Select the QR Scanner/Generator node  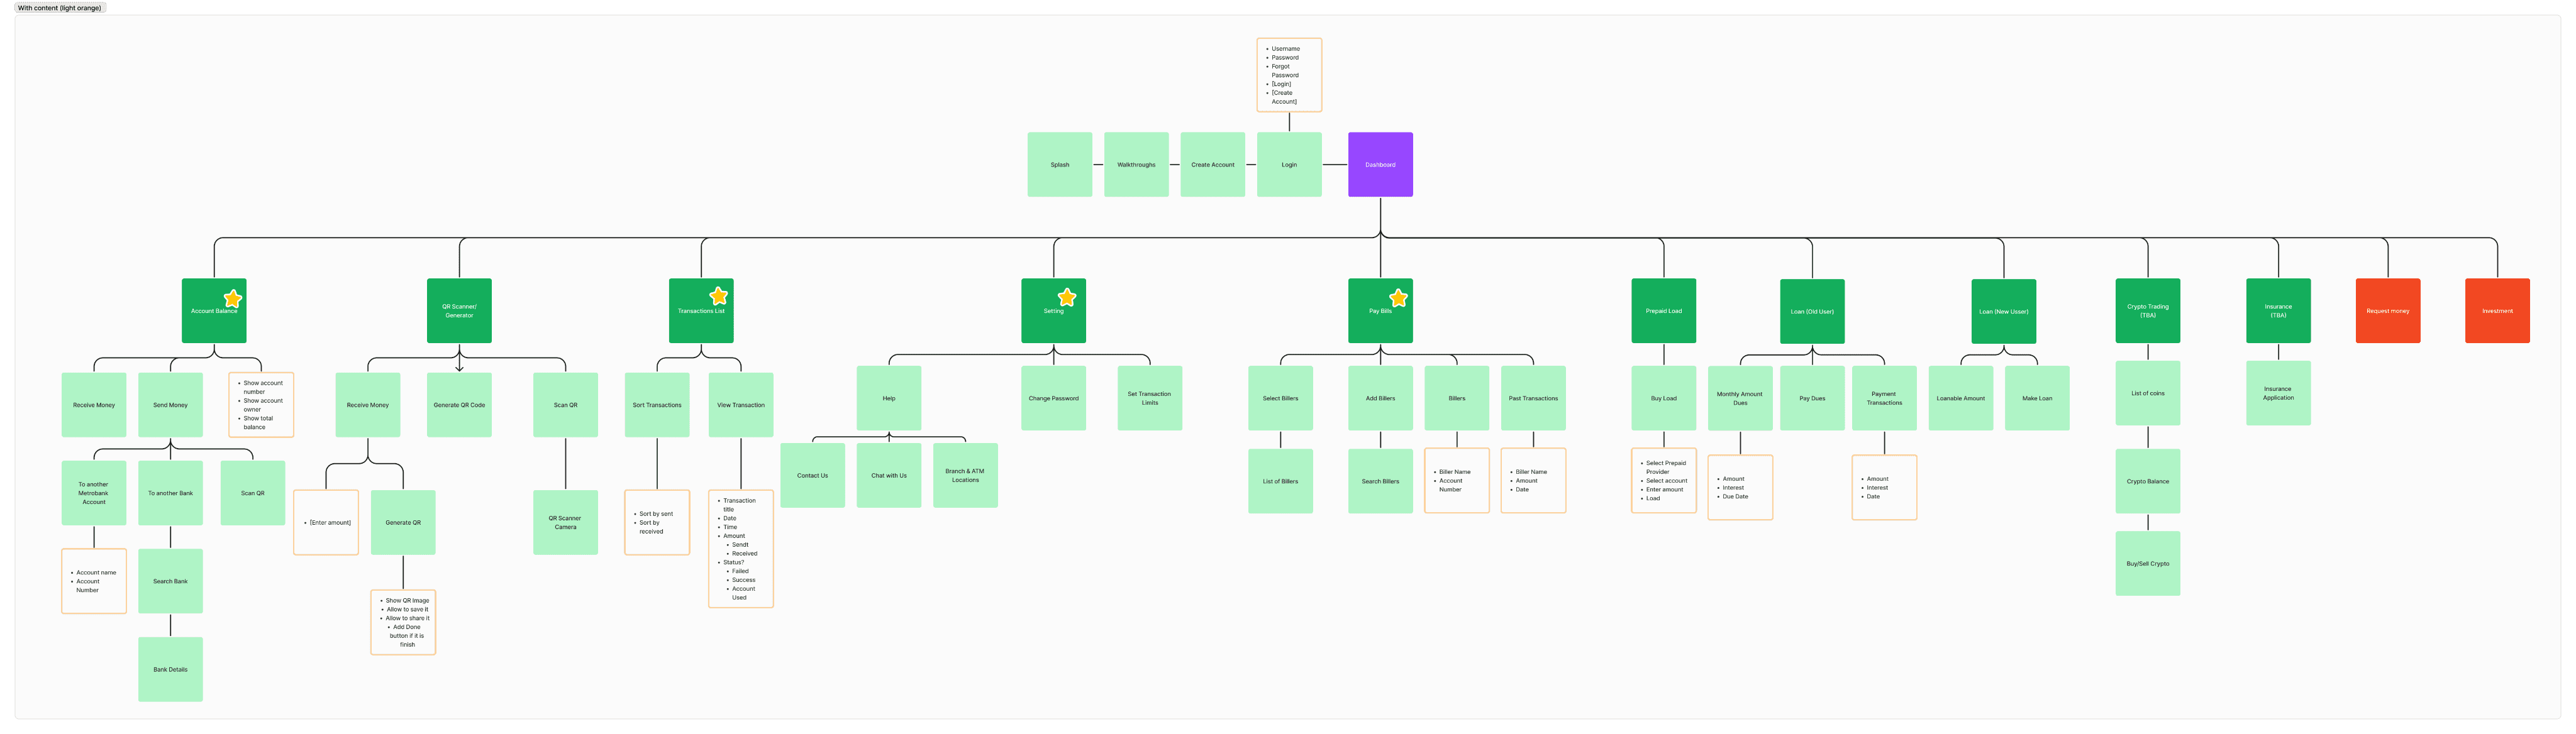[459, 310]
